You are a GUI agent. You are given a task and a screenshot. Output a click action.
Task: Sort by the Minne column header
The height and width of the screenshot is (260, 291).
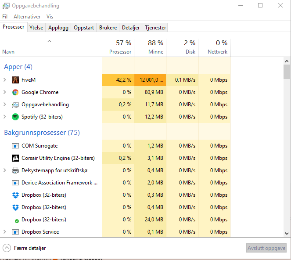150,47
